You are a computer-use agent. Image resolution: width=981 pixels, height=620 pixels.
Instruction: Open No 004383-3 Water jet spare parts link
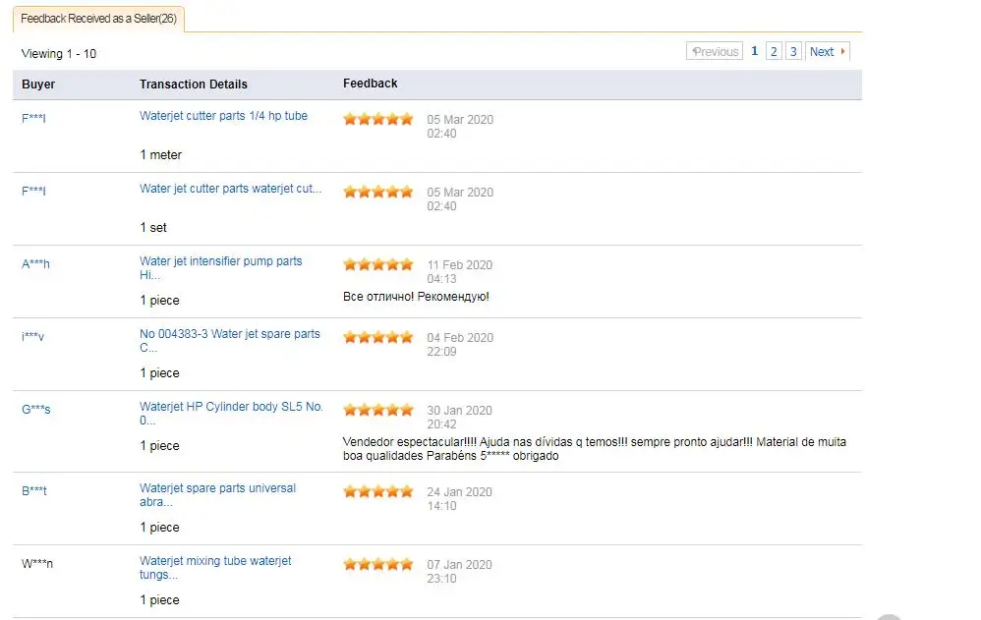tap(230, 340)
